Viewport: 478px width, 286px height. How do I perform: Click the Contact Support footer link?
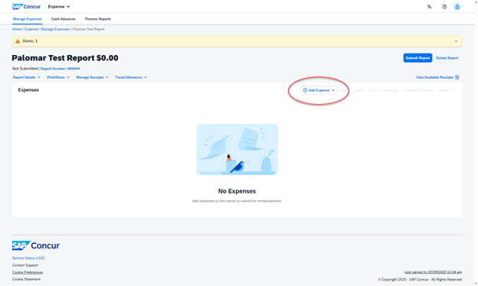(x=25, y=265)
